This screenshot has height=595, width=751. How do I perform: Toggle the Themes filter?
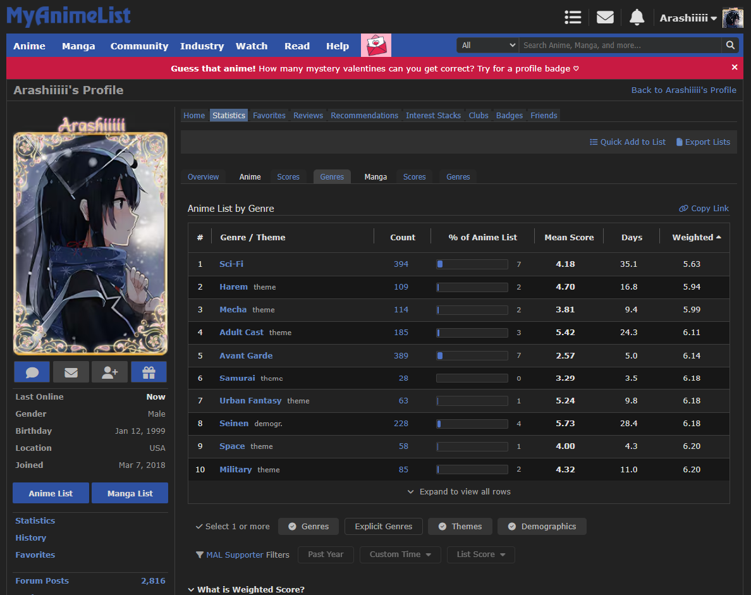(460, 526)
